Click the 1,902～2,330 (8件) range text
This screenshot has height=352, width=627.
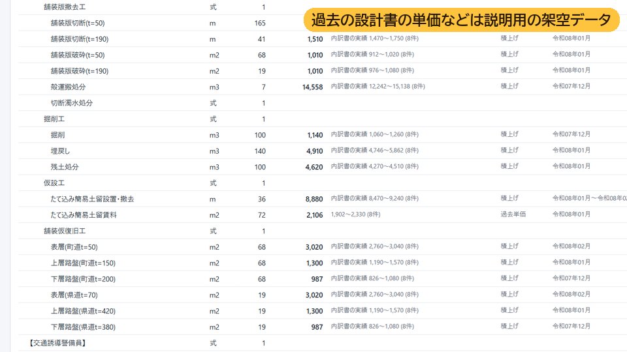pos(355,214)
